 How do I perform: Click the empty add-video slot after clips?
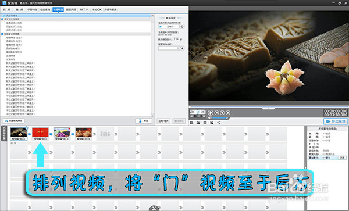pyautogui.click(x=105, y=134)
